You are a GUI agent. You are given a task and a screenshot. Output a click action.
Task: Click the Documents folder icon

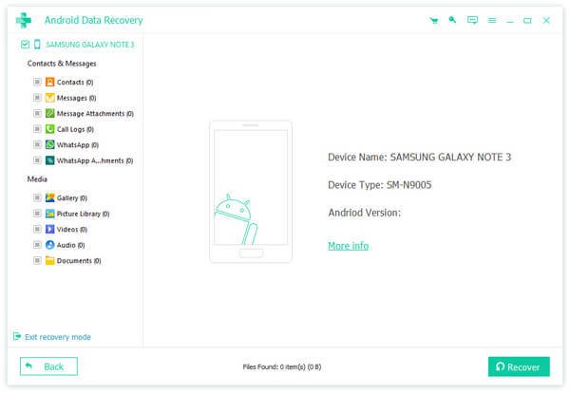(x=49, y=260)
